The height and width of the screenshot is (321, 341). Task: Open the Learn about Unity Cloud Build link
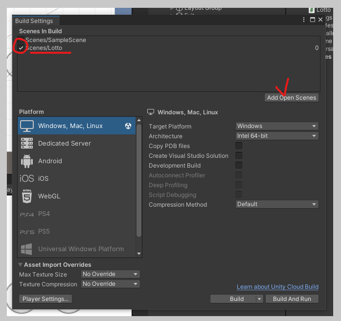coord(277,287)
